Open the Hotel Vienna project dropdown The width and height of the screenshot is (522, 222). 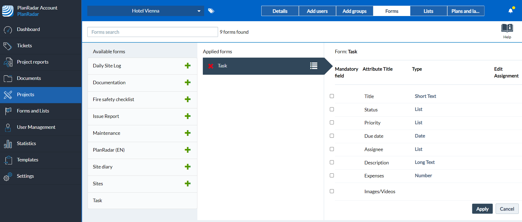pyautogui.click(x=146, y=11)
